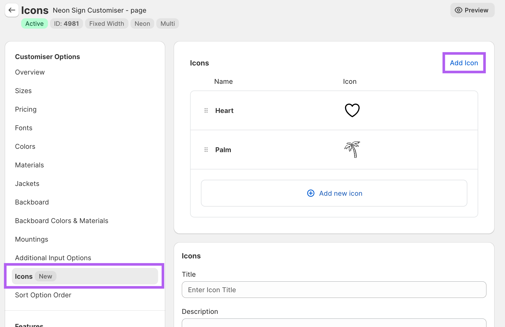
Task: Click the plus circle icon
Action: [x=311, y=193]
